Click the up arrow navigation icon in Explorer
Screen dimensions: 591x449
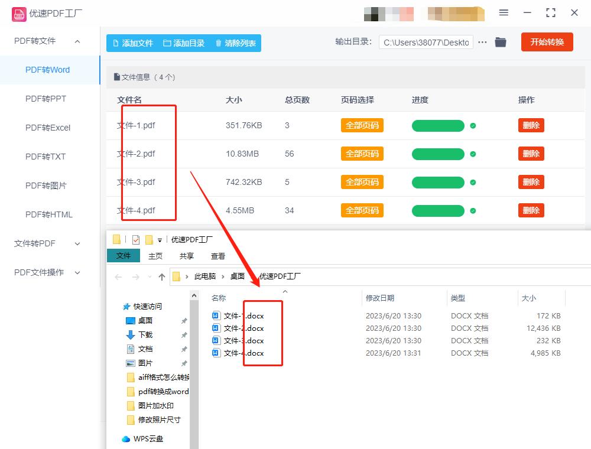[x=161, y=275]
